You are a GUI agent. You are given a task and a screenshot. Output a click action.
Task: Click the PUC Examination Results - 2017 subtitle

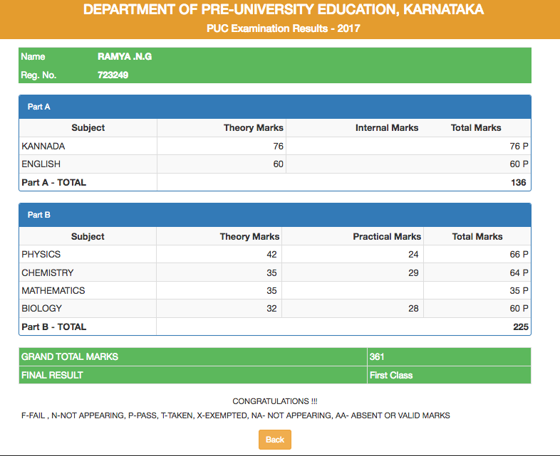pos(284,28)
